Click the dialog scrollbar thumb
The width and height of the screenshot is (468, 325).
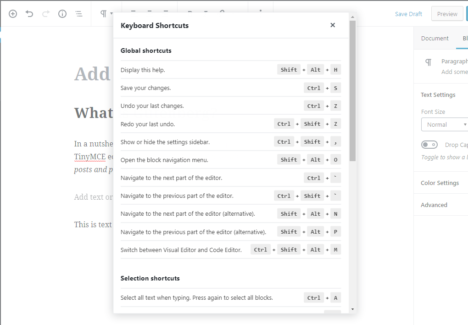352,91
